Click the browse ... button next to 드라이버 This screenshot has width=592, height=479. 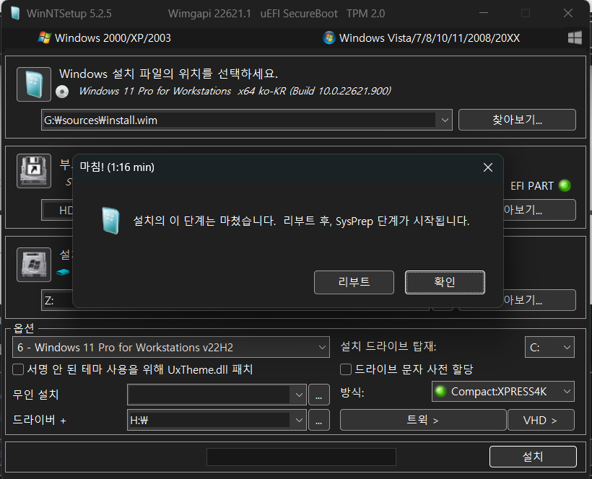pyautogui.click(x=319, y=420)
